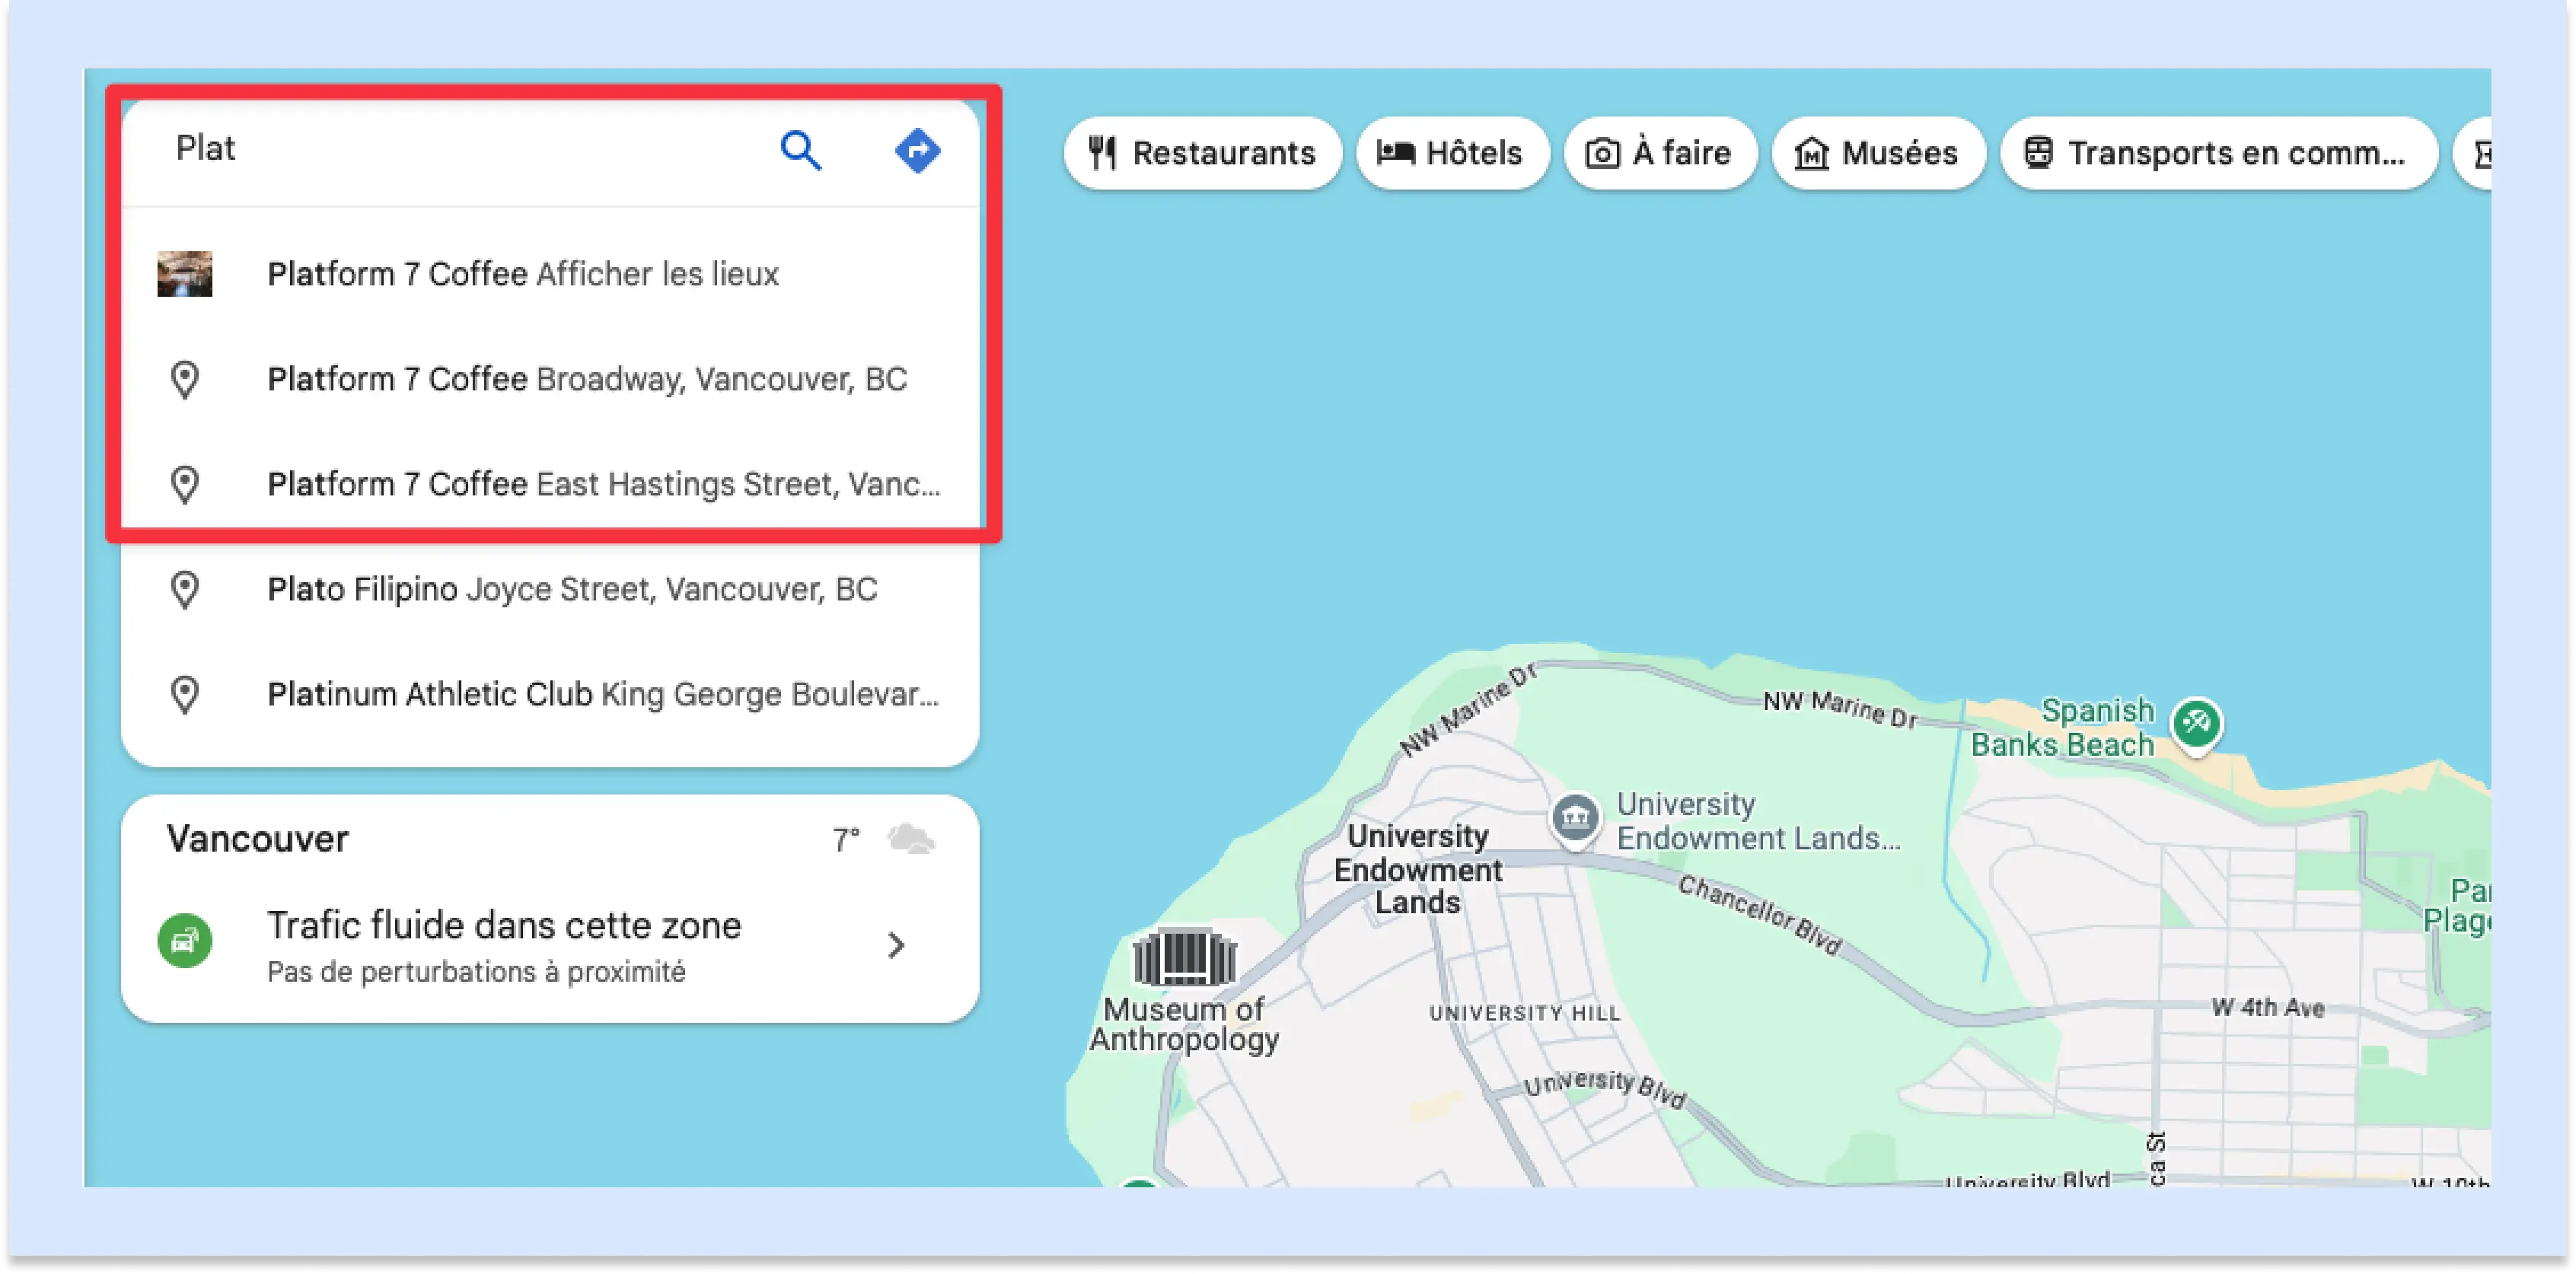Click pin icon beside Plato Filipino

pyautogui.click(x=185, y=589)
